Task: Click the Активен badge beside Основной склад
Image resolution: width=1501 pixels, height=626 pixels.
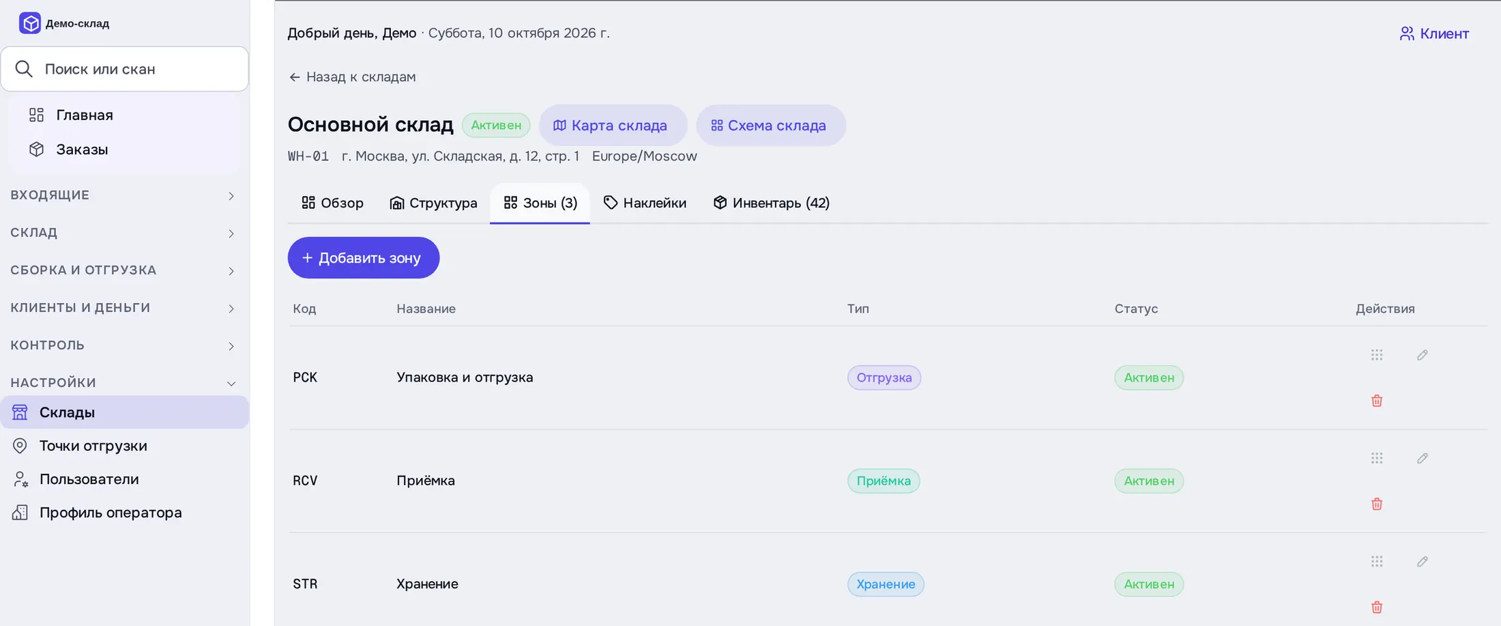Action: tap(496, 125)
